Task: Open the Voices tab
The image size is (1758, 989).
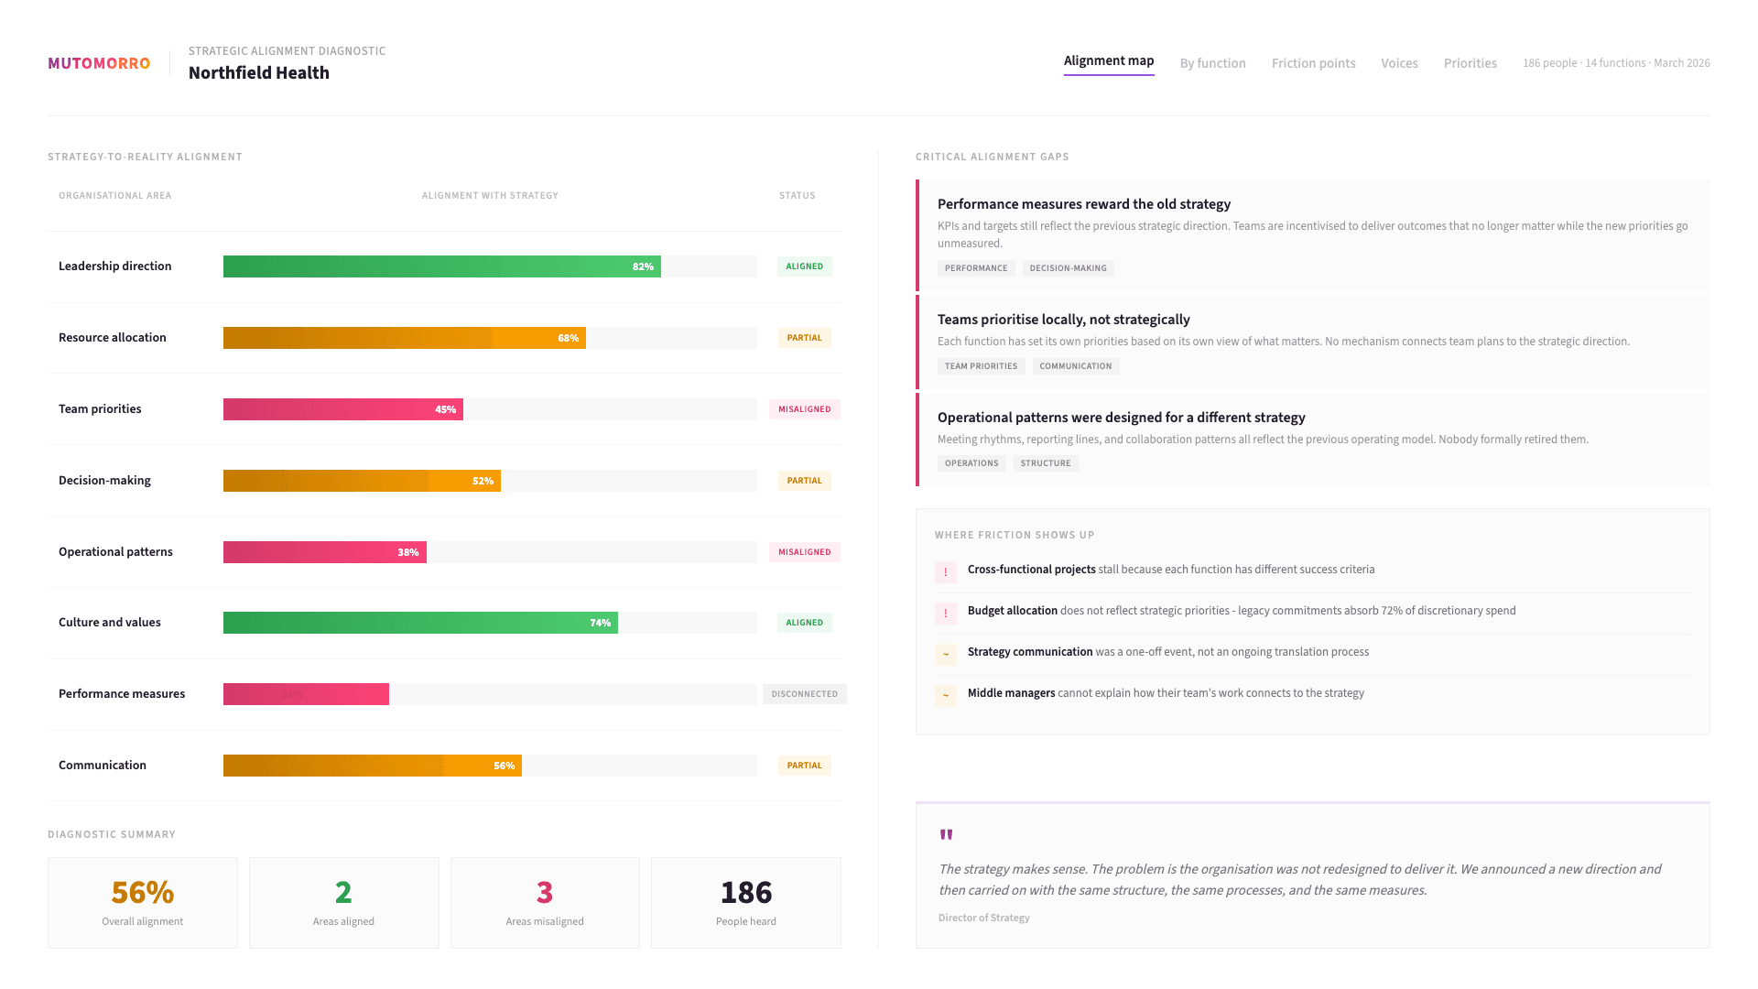Action: click(x=1399, y=63)
